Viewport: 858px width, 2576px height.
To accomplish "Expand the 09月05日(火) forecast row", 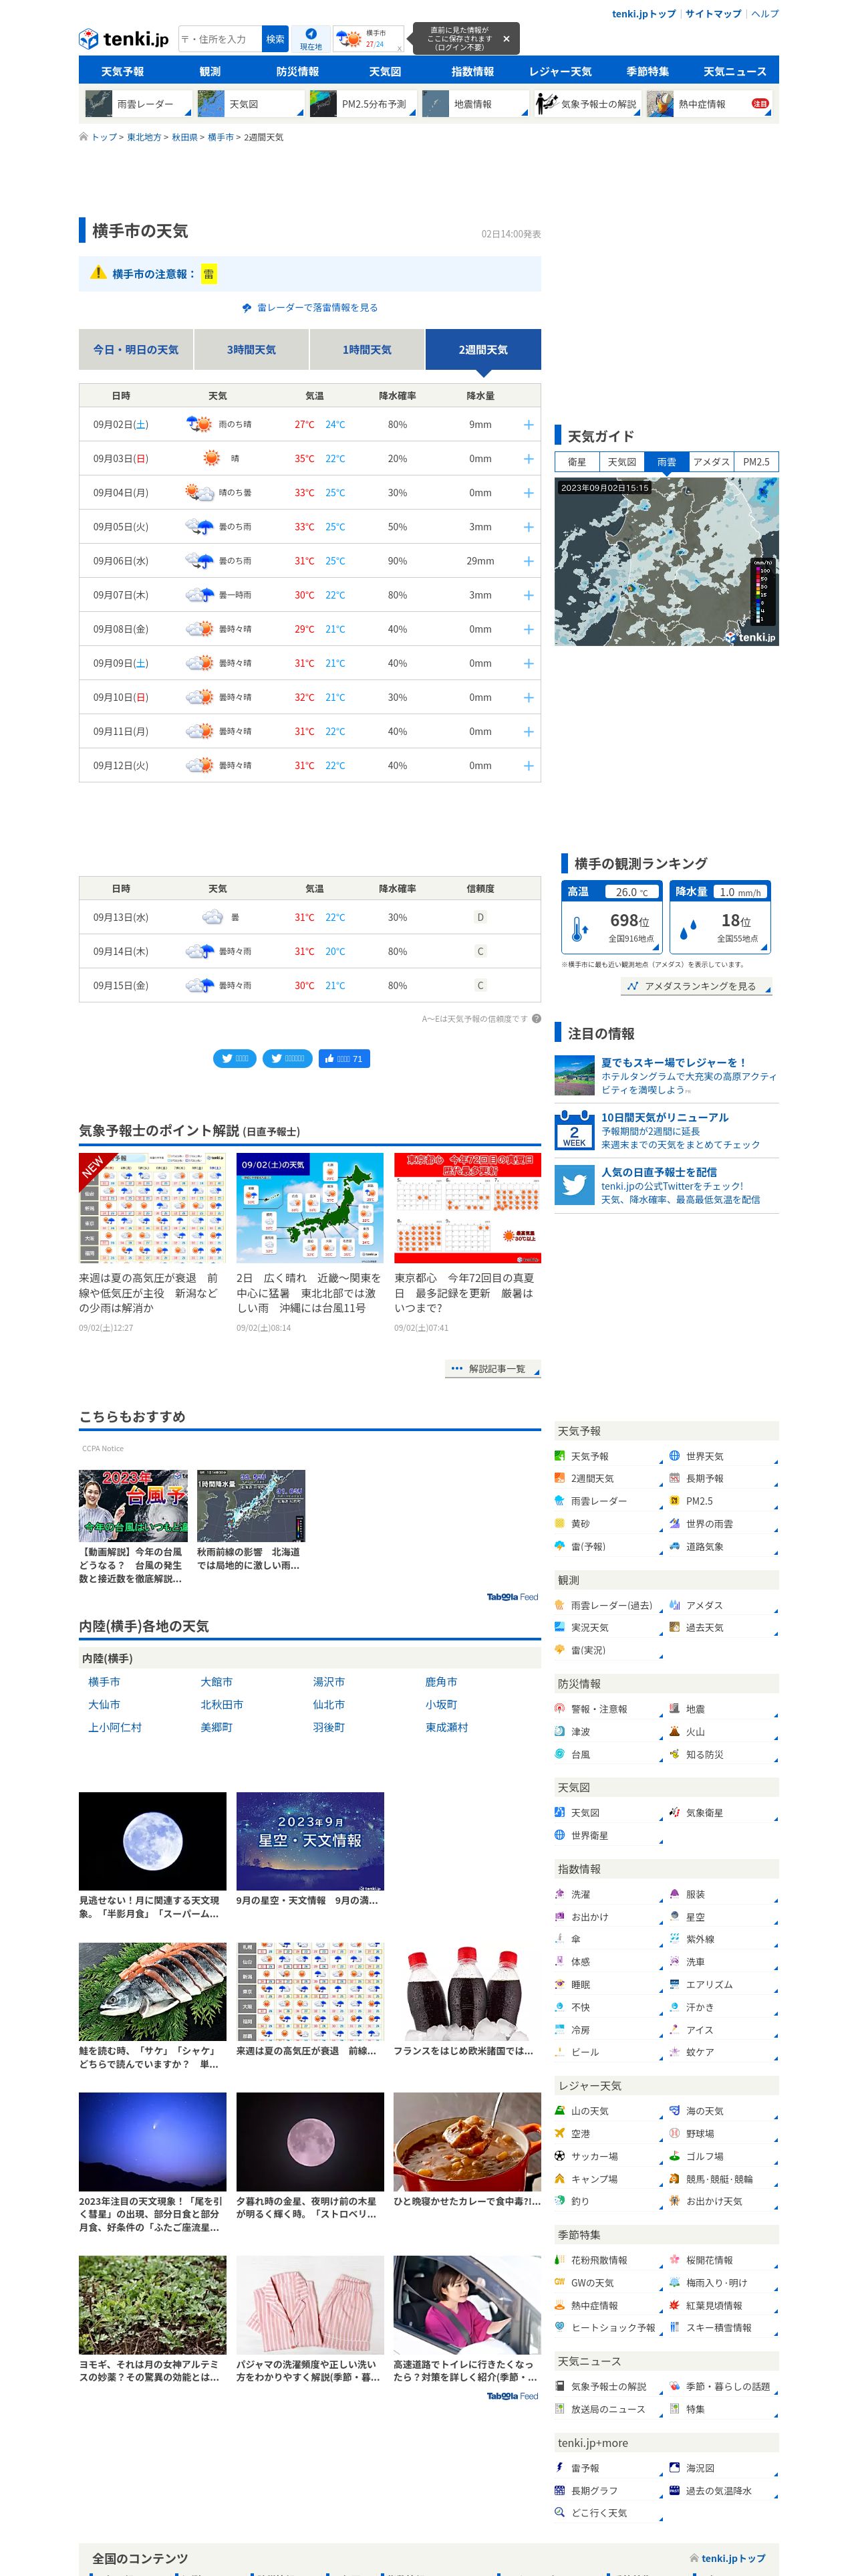I will click(529, 527).
